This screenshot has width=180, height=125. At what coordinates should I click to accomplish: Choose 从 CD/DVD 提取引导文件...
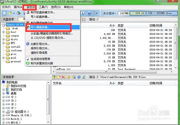coord(53,38)
